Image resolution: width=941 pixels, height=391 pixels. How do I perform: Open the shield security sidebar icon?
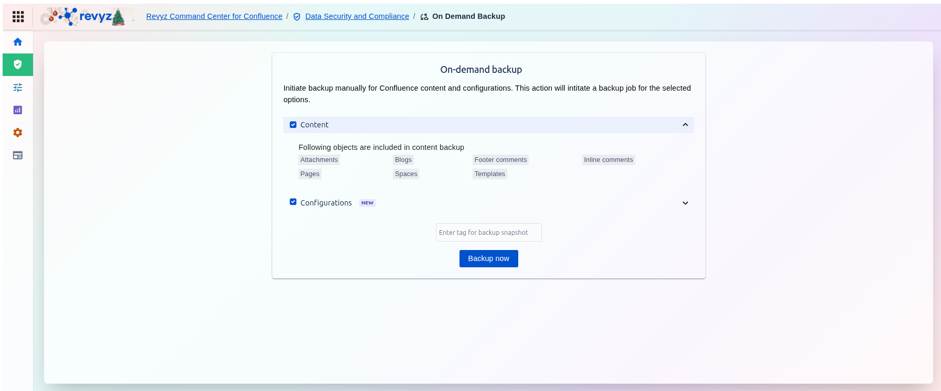pyautogui.click(x=18, y=64)
